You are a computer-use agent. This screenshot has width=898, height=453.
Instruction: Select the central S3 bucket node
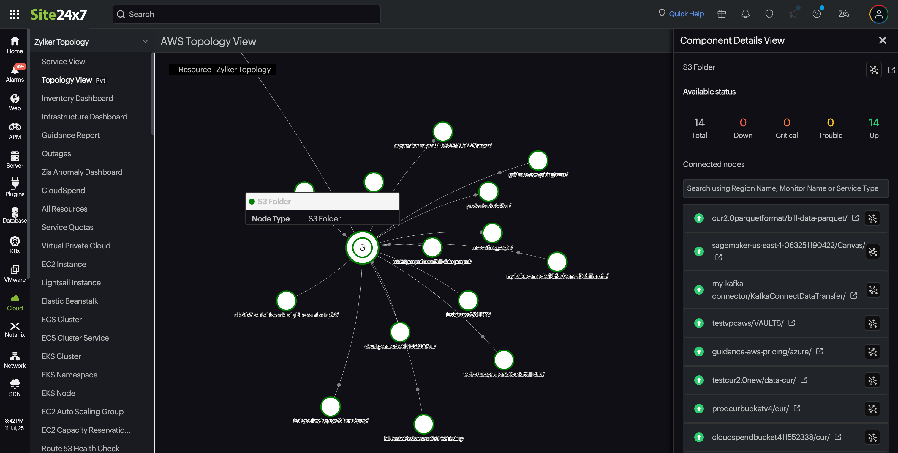point(362,247)
